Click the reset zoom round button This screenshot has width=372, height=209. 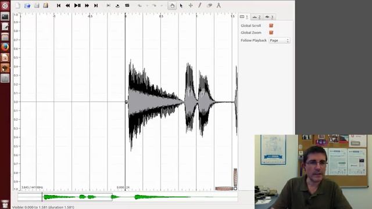coord(235,189)
